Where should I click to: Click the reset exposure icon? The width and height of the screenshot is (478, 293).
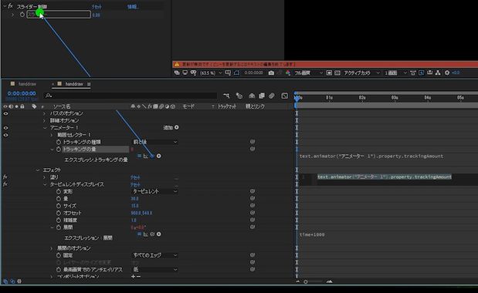(447, 73)
